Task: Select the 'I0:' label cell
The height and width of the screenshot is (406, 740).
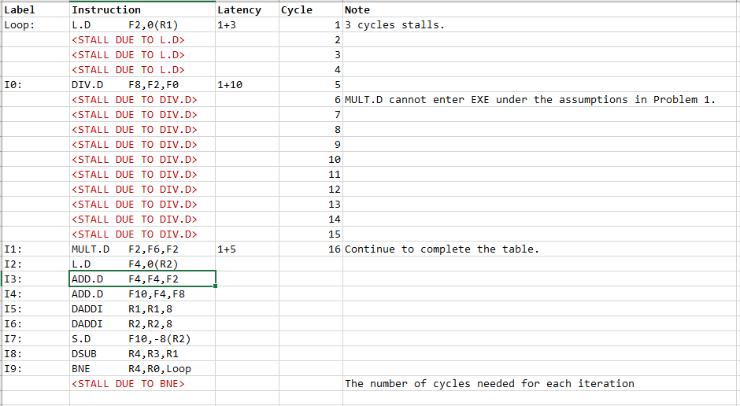Action: tap(36, 85)
